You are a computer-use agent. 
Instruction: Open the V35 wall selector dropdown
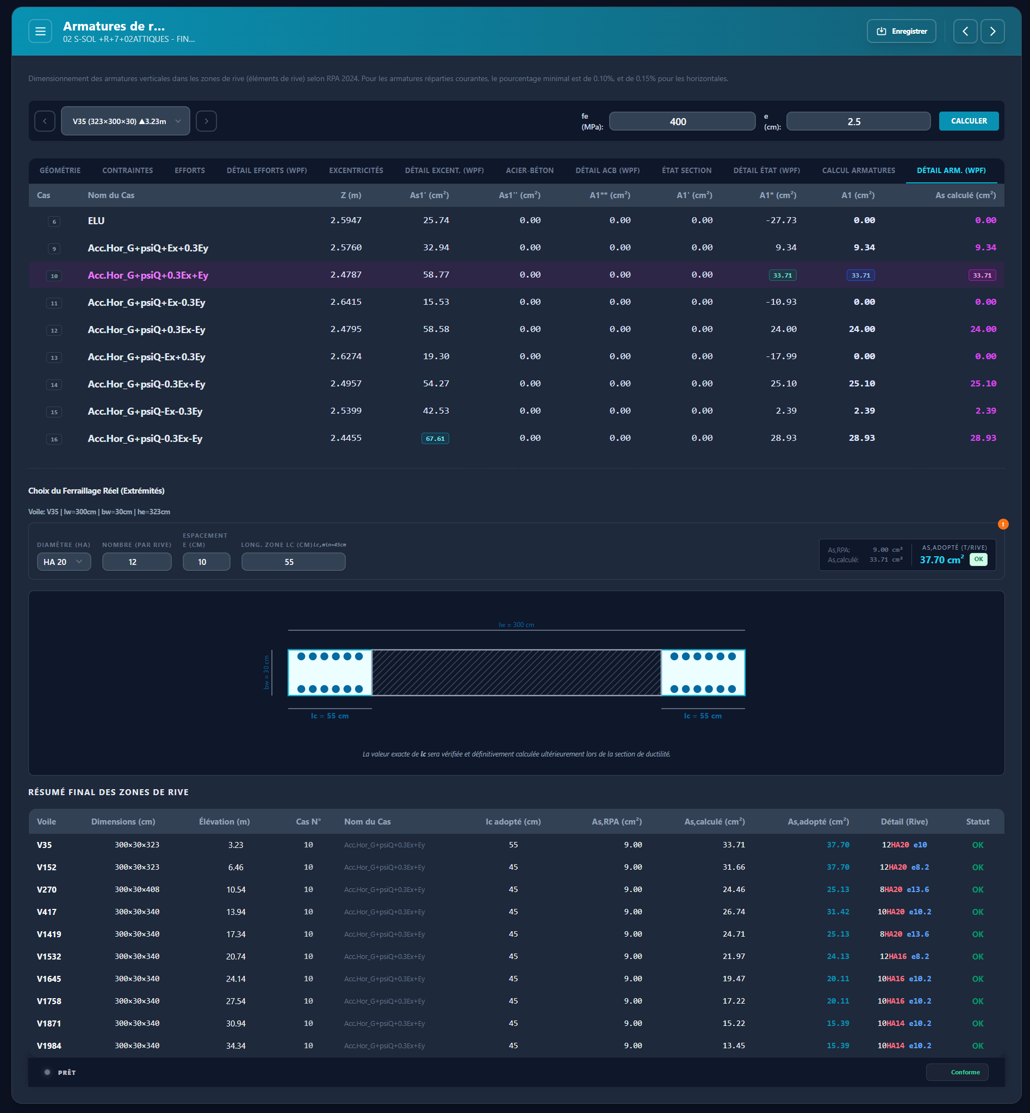126,121
